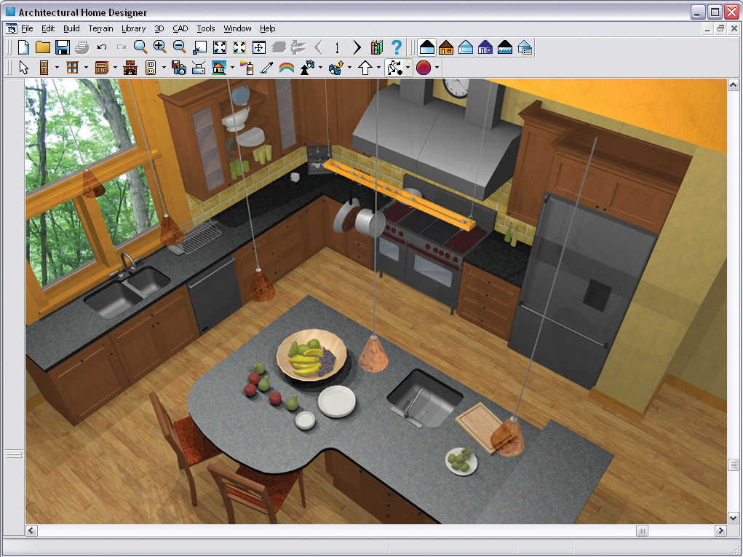Open the CAD menu
The height and width of the screenshot is (557, 743).
180,28
